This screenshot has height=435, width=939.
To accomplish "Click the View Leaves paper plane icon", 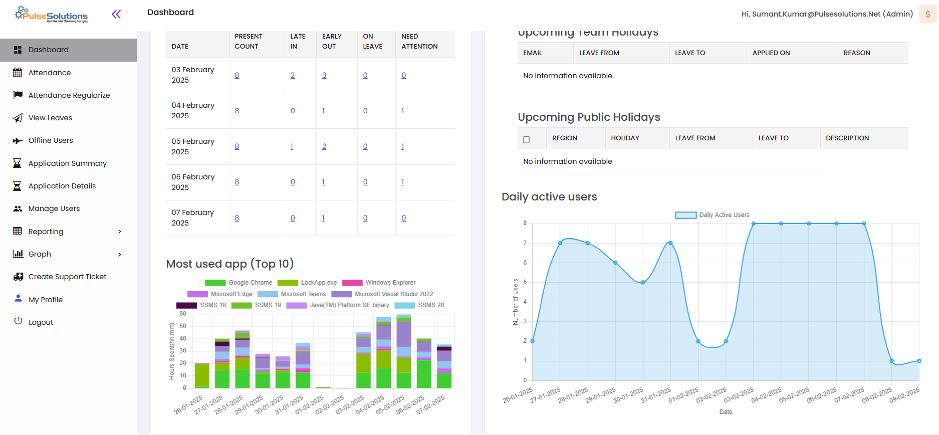I will [18, 118].
